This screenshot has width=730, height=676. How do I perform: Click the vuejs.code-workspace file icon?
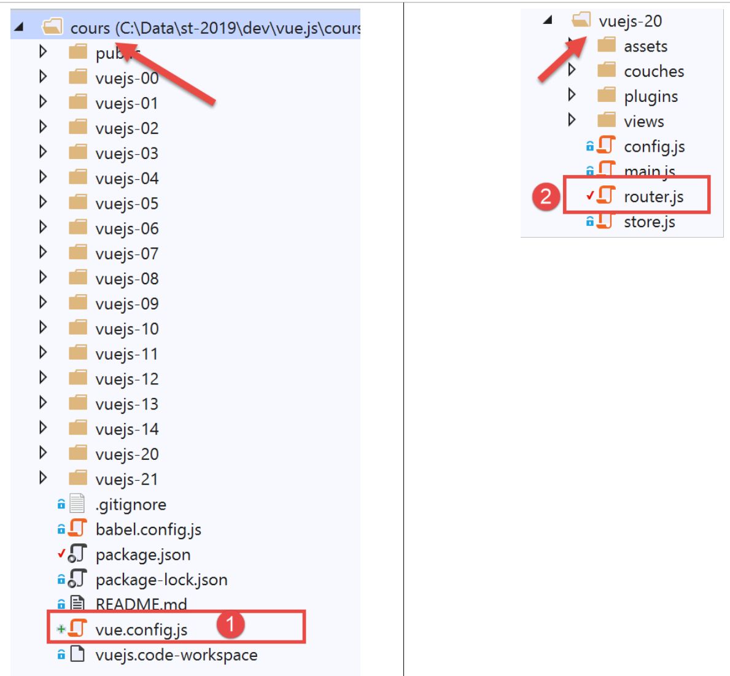[77, 654]
